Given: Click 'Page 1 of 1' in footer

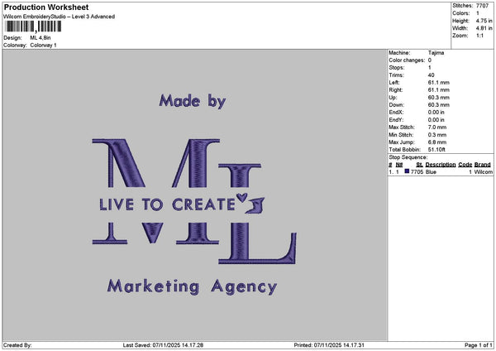Looking at the screenshot, I should 479,345.
